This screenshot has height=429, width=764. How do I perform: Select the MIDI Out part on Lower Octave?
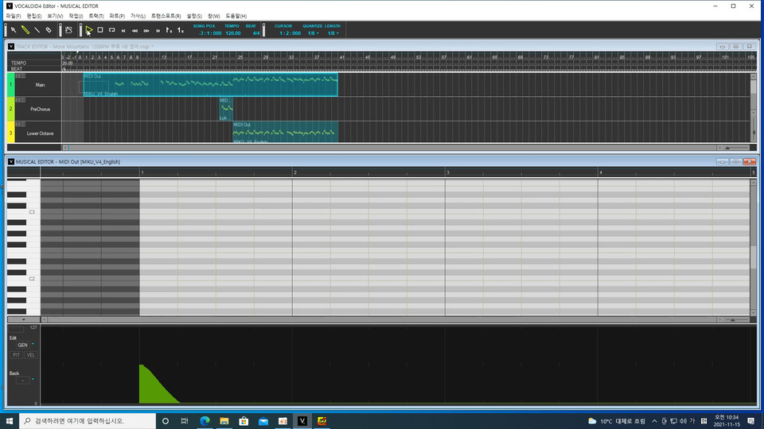pos(286,133)
